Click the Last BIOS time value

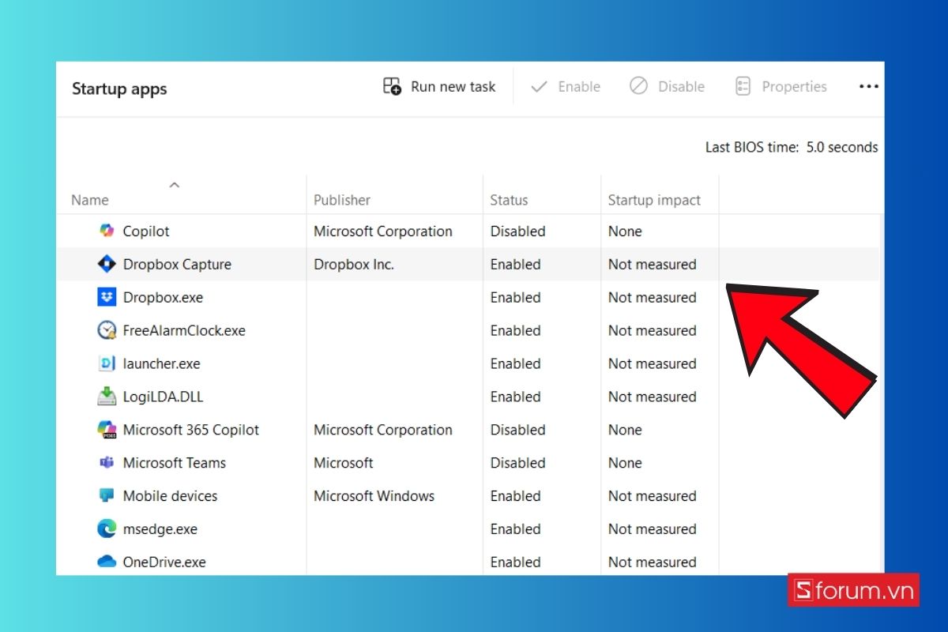pyautogui.click(x=842, y=148)
